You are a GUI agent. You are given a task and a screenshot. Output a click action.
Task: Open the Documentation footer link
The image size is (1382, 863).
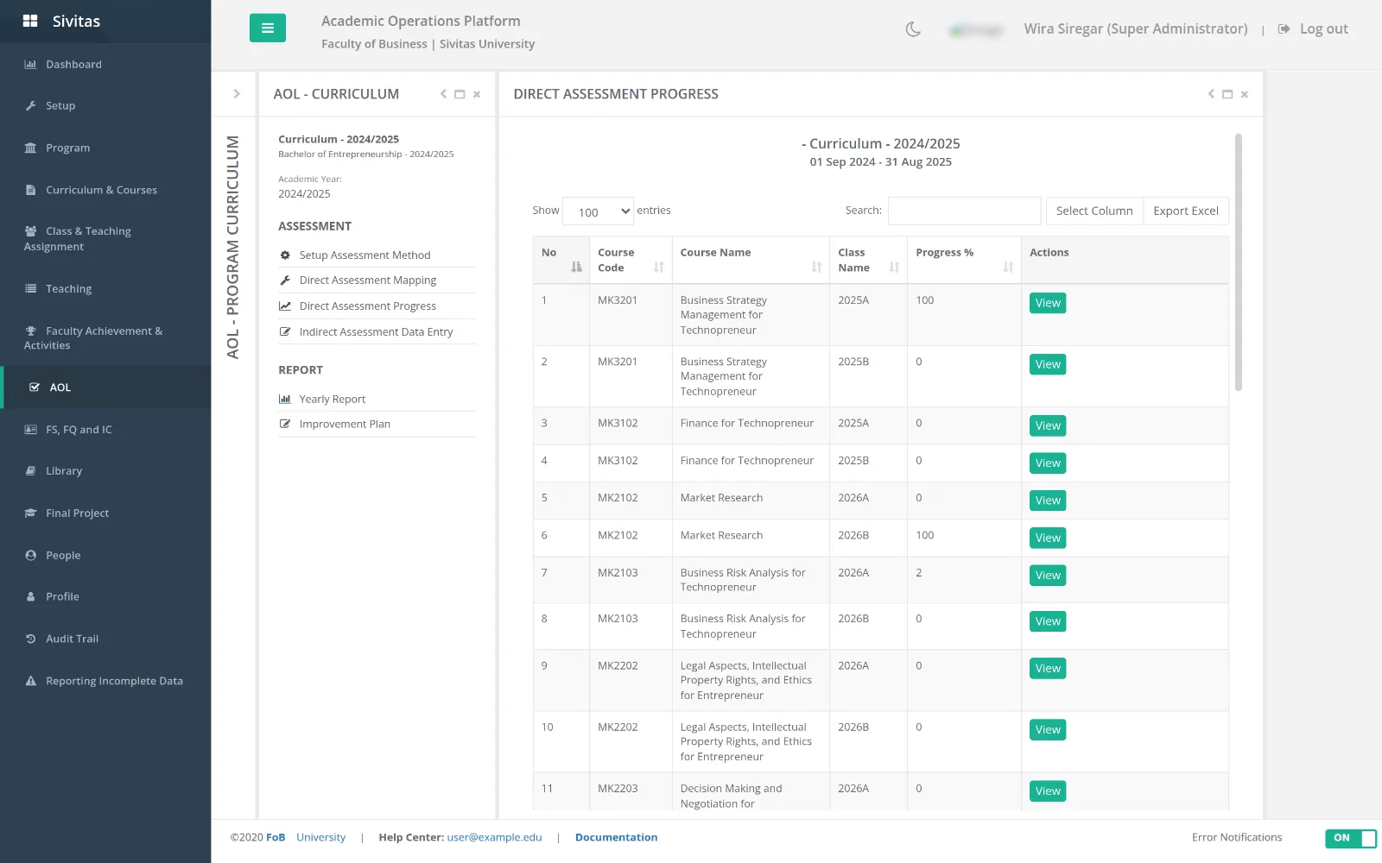point(616,837)
